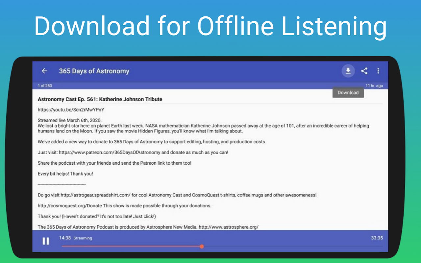Viewport: 421px width, 263px height.
Task: Click the Streaming status label
Action: 83,238
